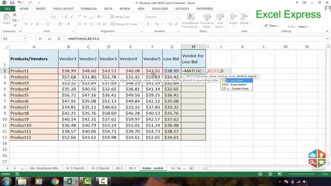This screenshot has height=186, width=331.
Task: Add a new sheet with plus button
Action: tap(191, 168)
